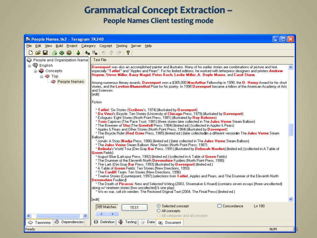
Task: Click the Ln 180 line indicator
Action: pos(259,206)
